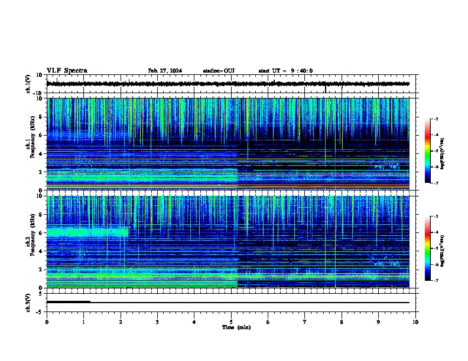This screenshot has height=361, width=468.
Task: Click the "-5" tick on ch.3(V) axis
Action: (x=40, y=312)
